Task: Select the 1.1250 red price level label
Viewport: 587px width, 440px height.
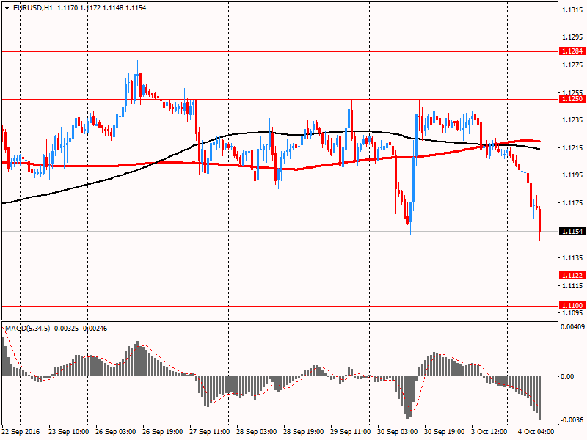Action: pyautogui.click(x=572, y=99)
